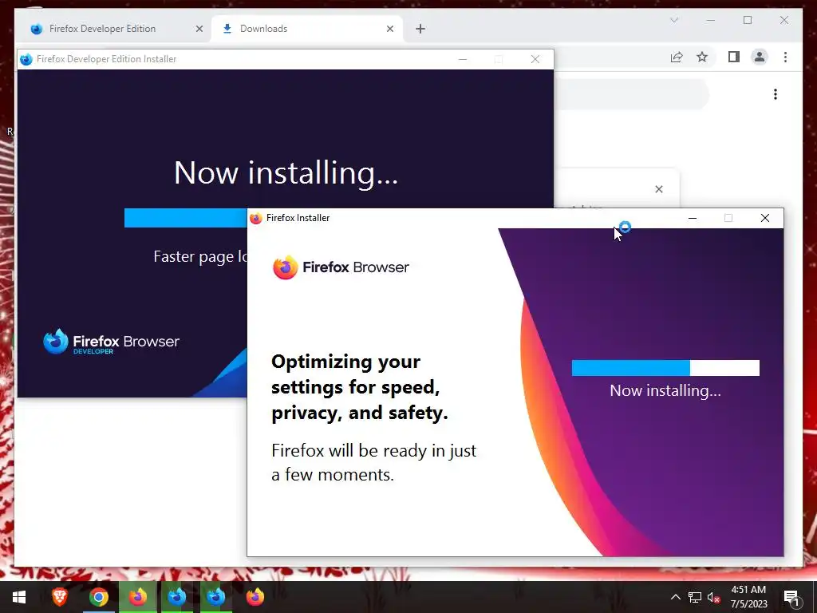Open the taskbar clock showing 4:51 AM
The image size is (817, 613).
(748, 597)
